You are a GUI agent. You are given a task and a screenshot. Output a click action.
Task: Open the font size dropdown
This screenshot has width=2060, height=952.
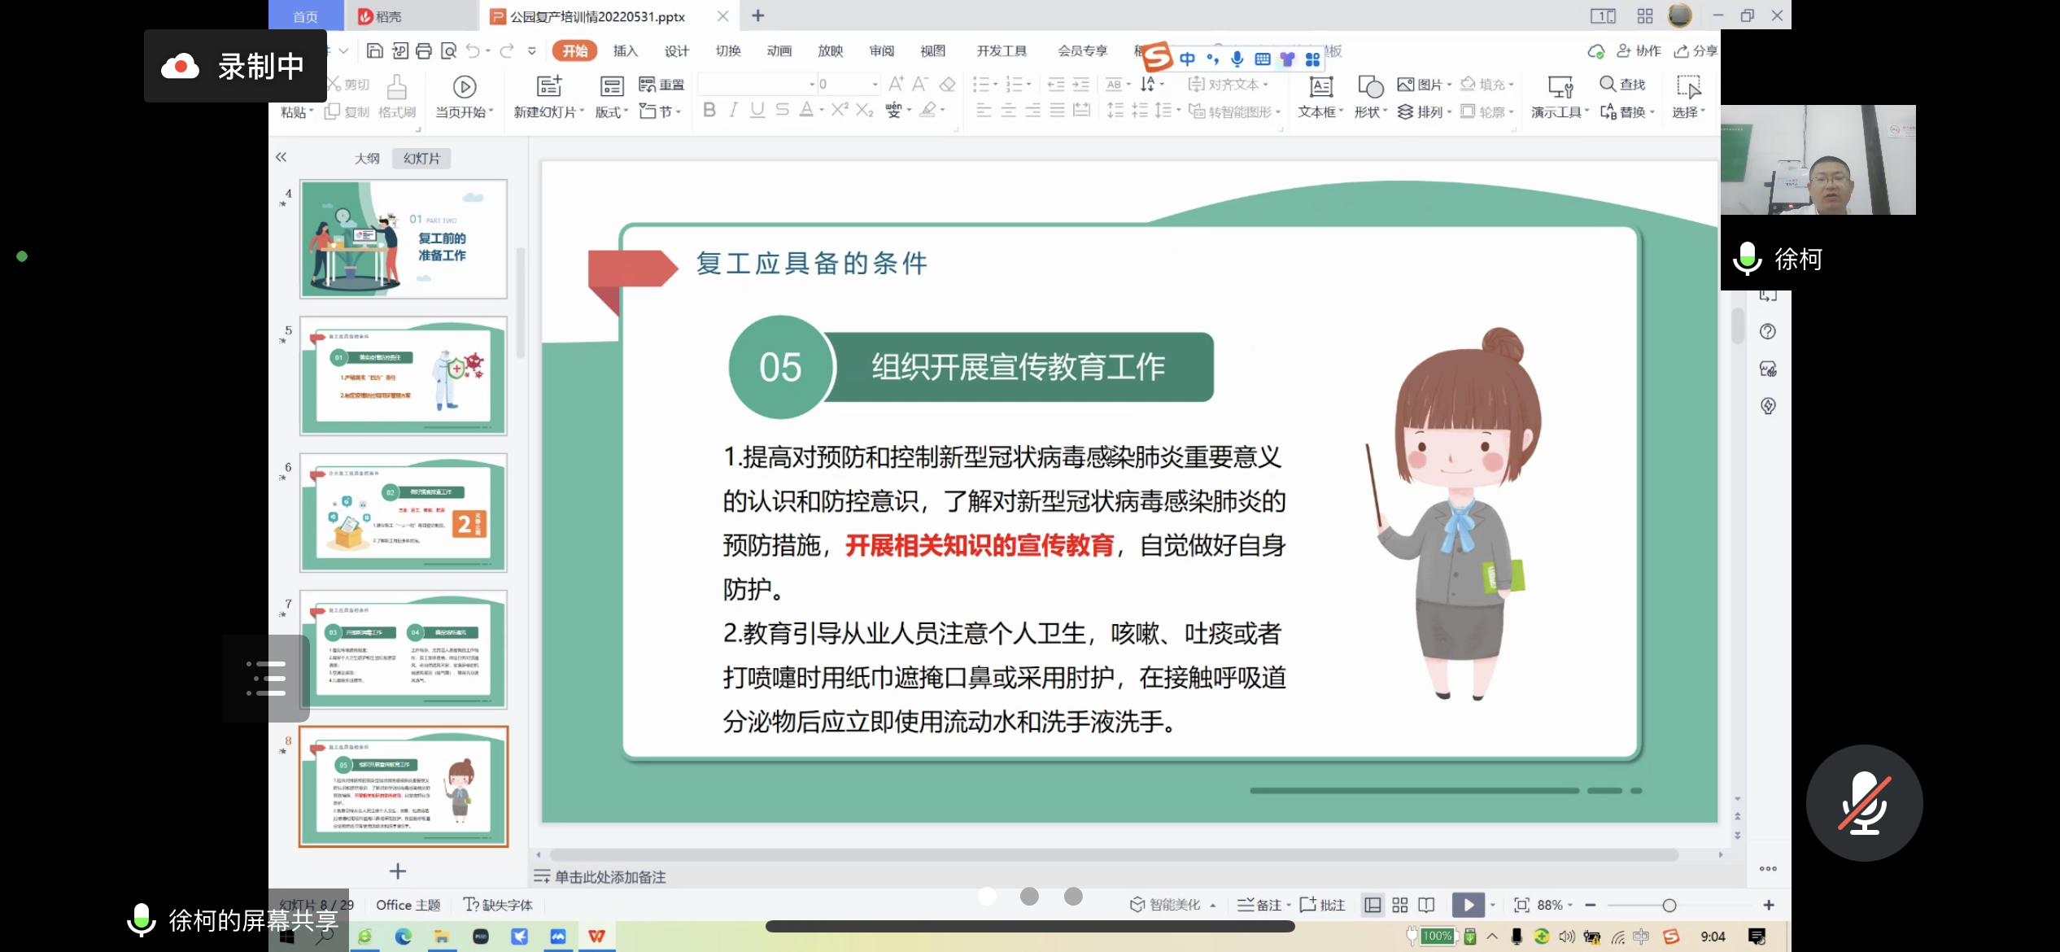pyautogui.click(x=875, y=83)
